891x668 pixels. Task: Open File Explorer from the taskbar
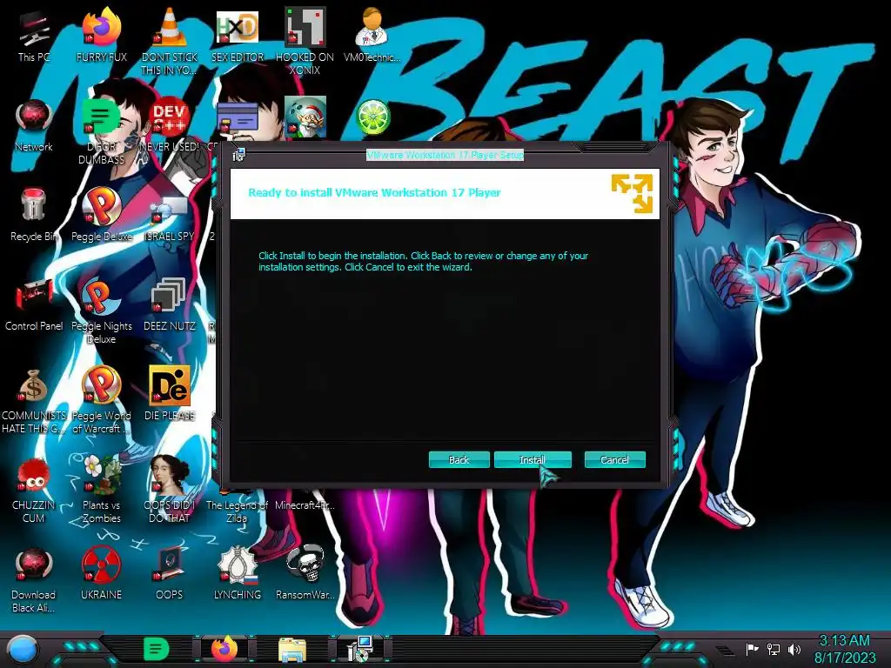[292, 650]
